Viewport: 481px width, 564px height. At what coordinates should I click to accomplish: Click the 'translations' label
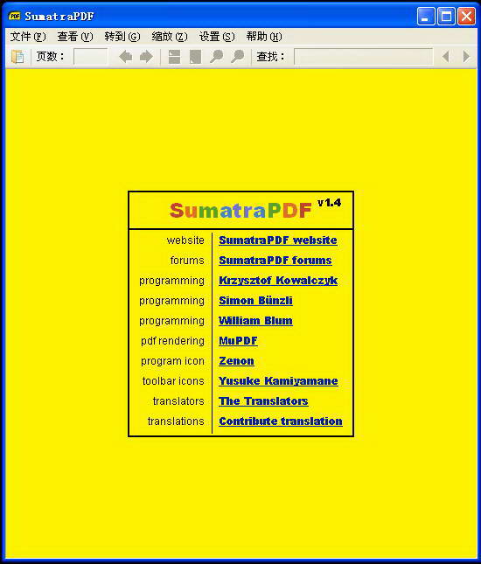[x=176, y=421]
